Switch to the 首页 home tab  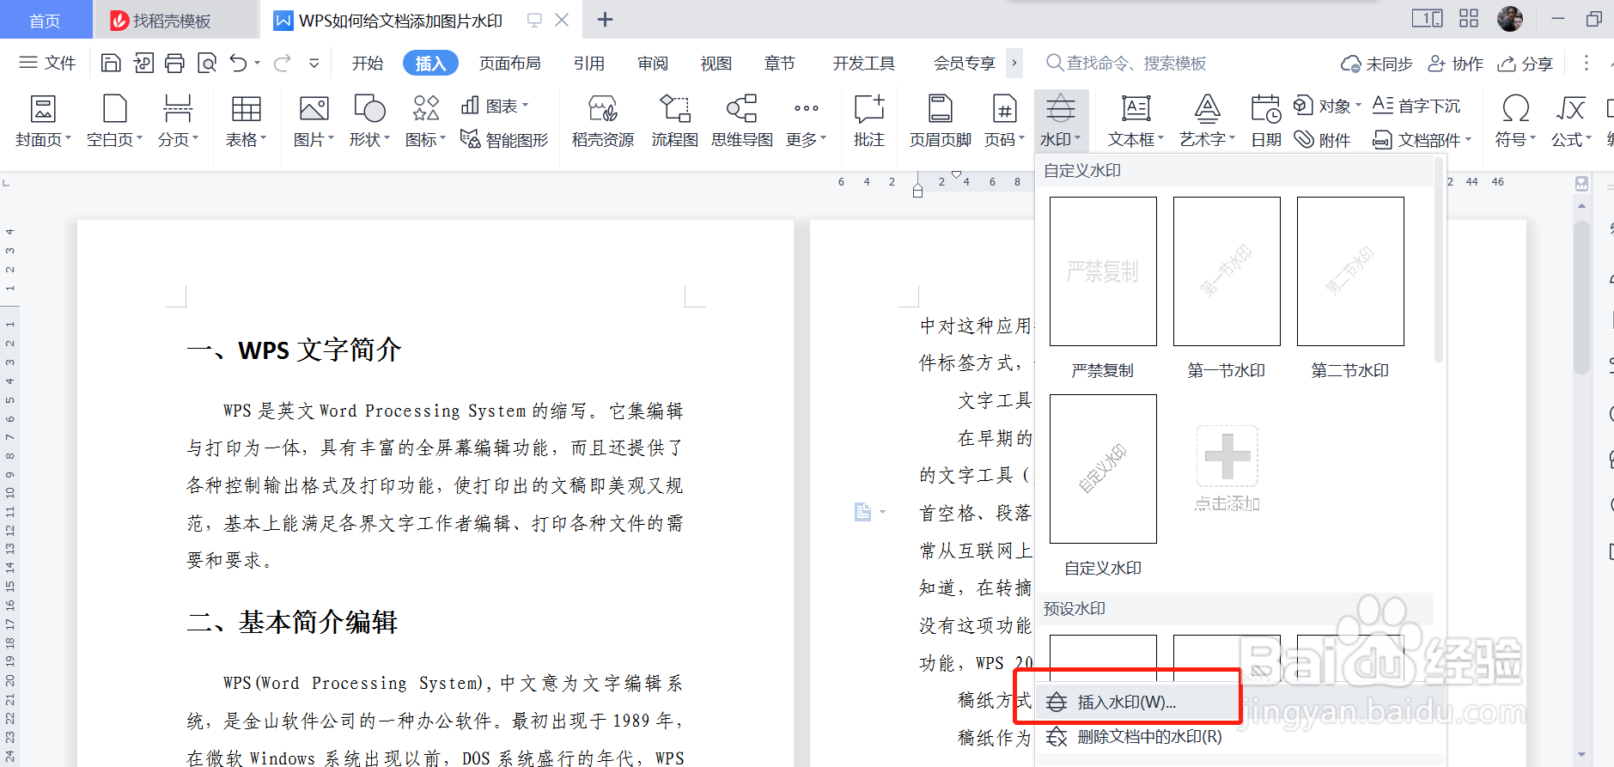[x=46, y=21]
